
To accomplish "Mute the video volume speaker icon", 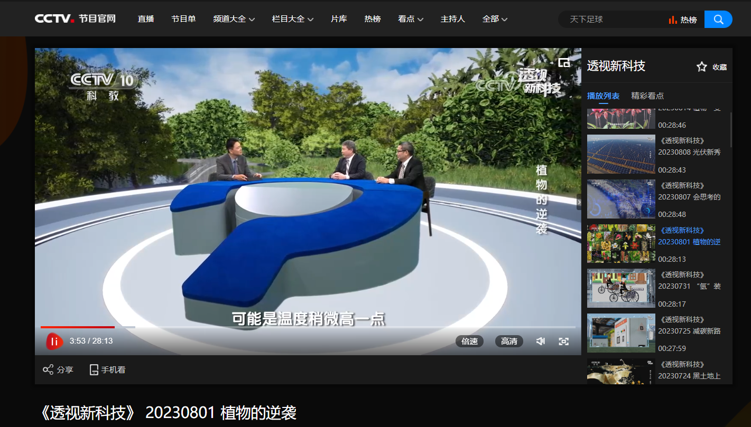I will pos(540,341).
